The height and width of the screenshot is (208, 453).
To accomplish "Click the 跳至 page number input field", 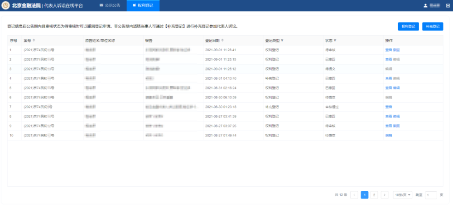I will pos(431,195).
